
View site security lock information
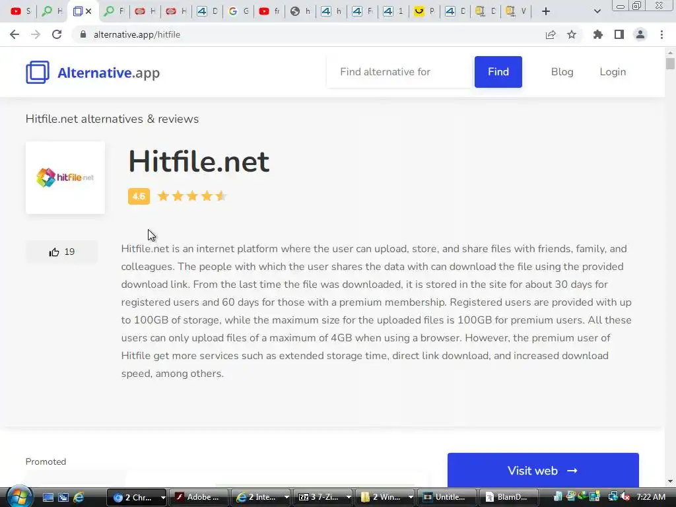83,34
